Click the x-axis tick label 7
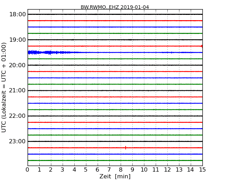The image size is (230, 184). (x=109, y=170)
